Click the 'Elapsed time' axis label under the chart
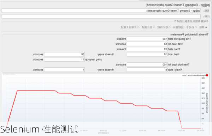This screenshot has height=136, width=212. coord(103,133)
